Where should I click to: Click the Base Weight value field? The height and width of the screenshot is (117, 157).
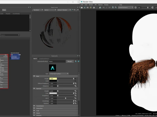(53, 79)
